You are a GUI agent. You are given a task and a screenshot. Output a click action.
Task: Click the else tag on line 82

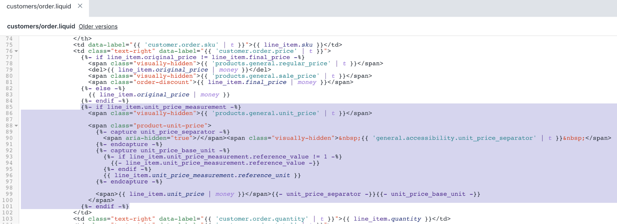coord(103,88)
